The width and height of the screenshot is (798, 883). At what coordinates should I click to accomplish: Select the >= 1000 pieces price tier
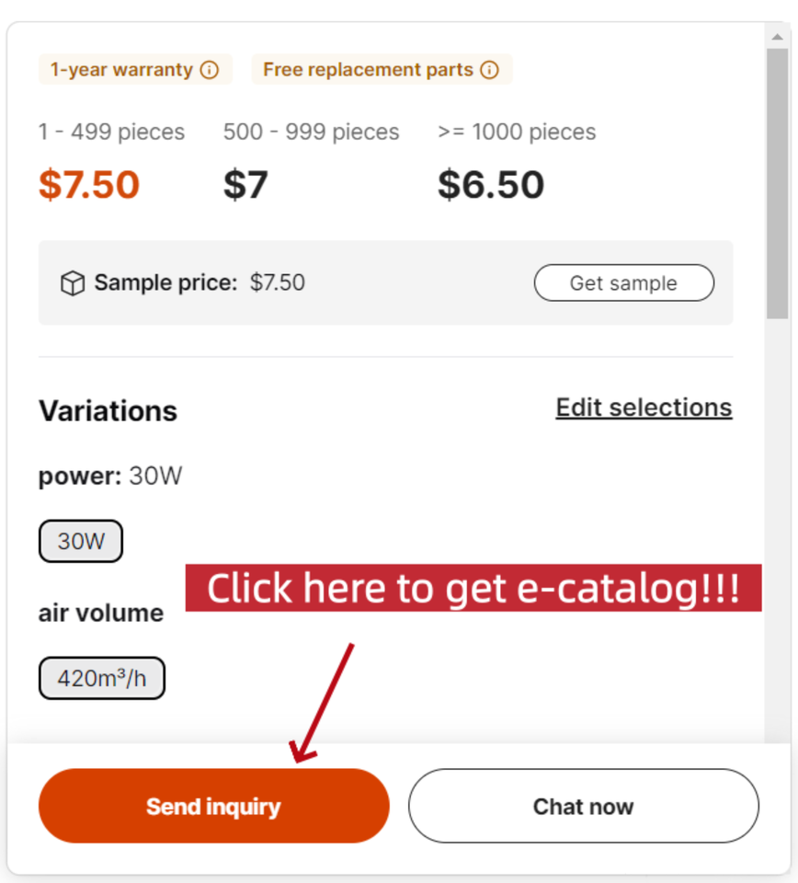pos(517,132)
